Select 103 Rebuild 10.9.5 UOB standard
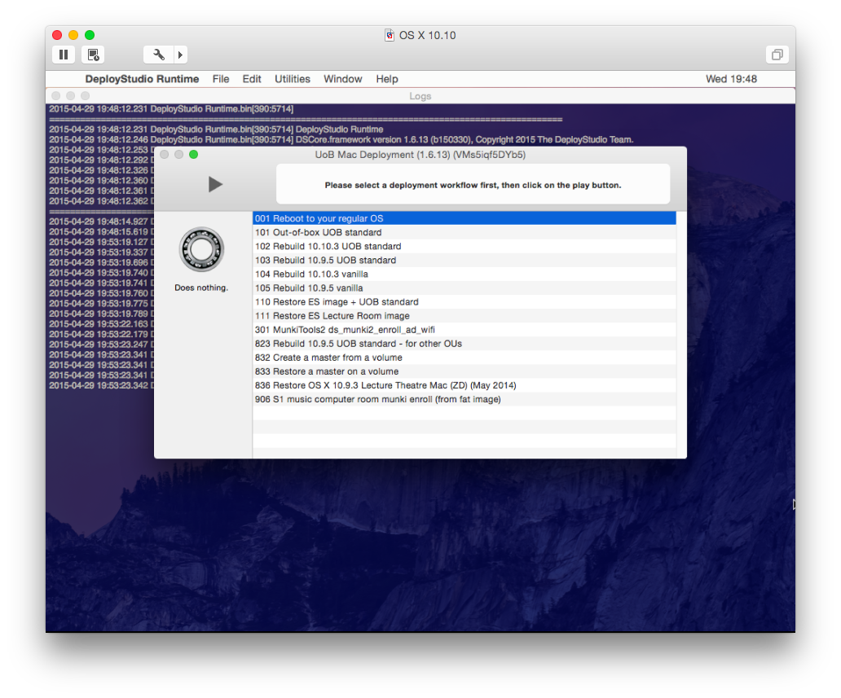Image resolution: width=841 pixels, height=698 pixels. [x=465, y=260]
